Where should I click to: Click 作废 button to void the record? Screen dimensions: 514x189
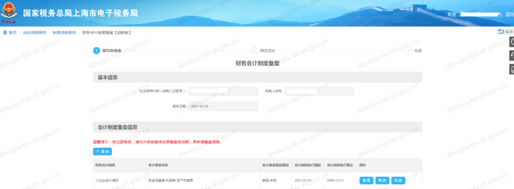point(398,180)
